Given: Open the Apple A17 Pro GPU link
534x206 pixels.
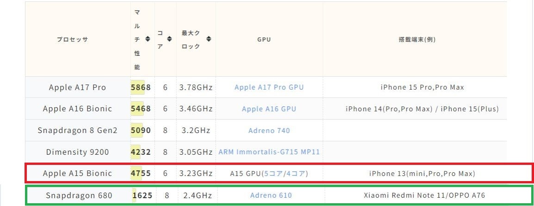Looking at the screenshot, I should pyautogui.click(x=269, y=87).
